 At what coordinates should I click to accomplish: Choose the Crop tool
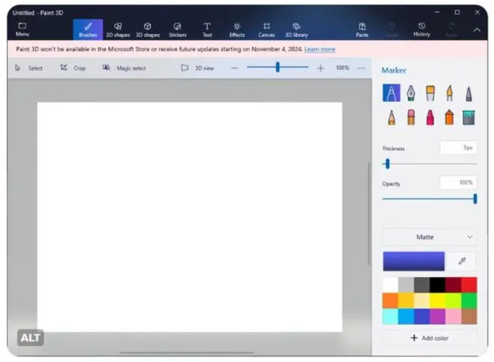point(73,68)
